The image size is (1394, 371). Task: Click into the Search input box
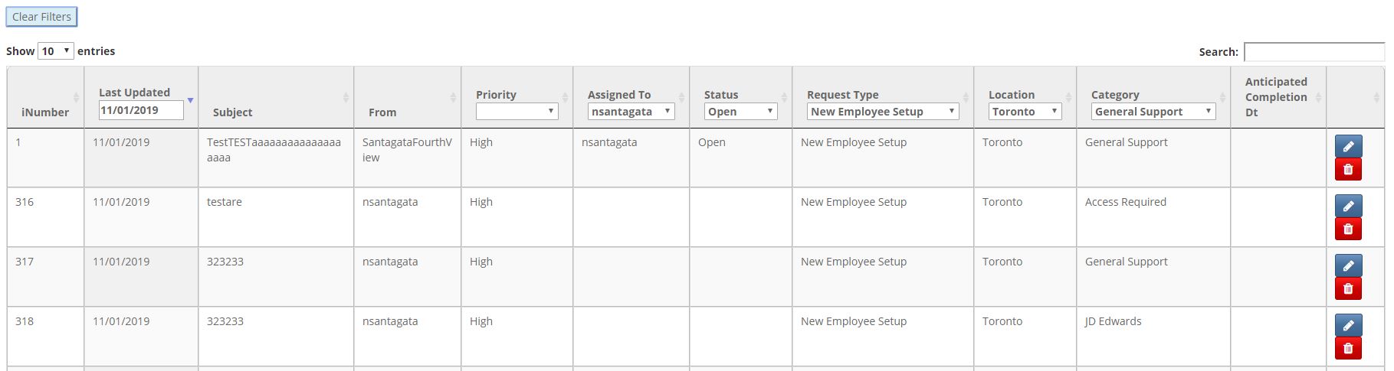1314,52
